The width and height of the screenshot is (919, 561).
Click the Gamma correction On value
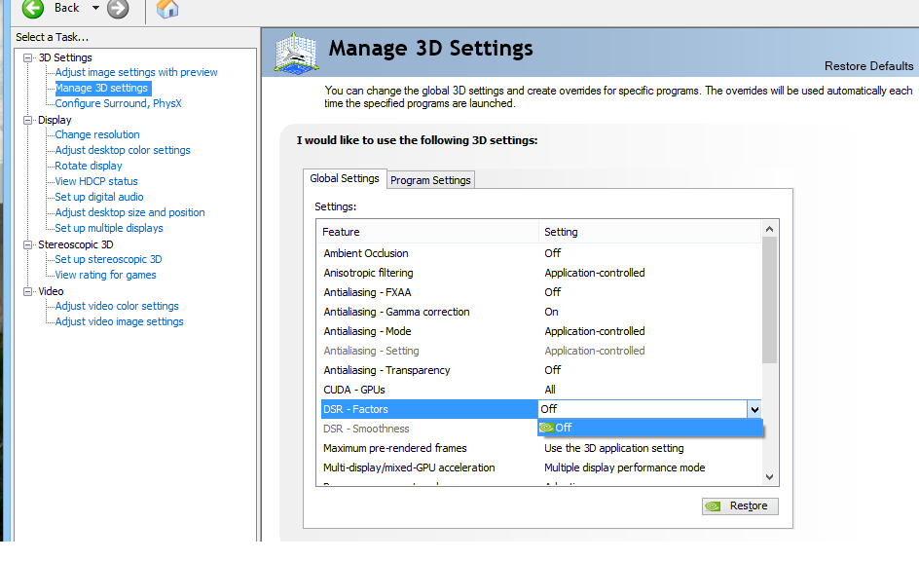coord(551,312)
